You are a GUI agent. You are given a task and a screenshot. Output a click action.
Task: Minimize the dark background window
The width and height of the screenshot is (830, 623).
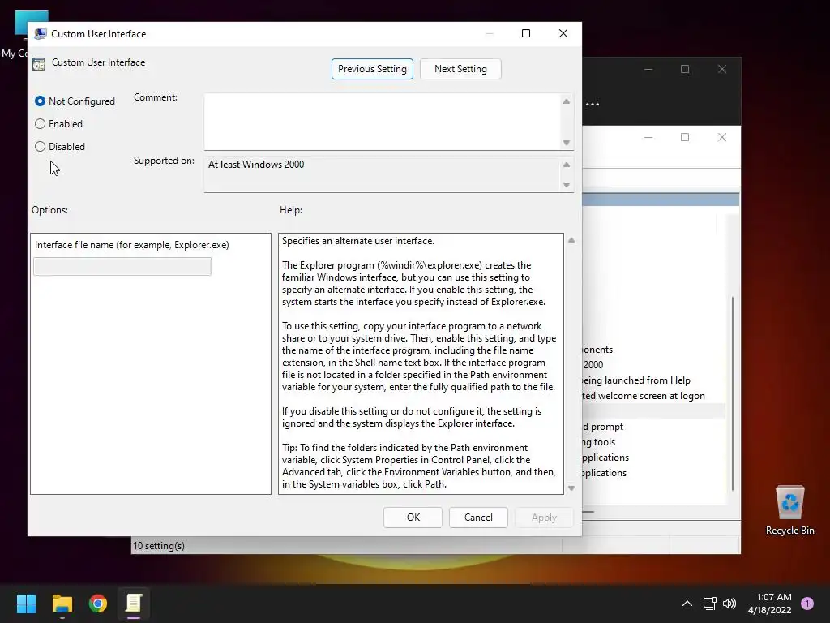coord(648,70)
